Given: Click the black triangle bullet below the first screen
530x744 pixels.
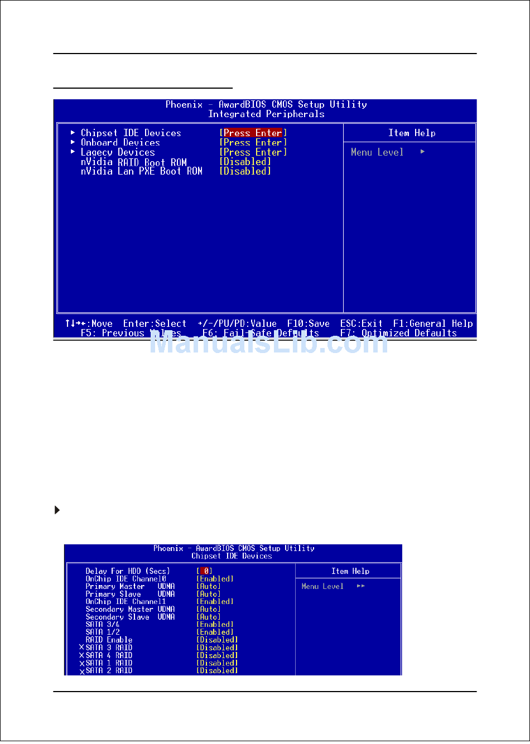Looking at the screenshot, I should click(57, 510).
